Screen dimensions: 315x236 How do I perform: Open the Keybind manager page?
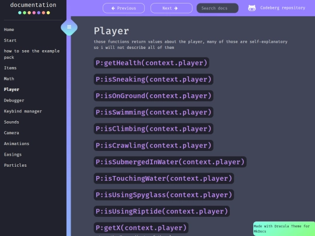23,111
